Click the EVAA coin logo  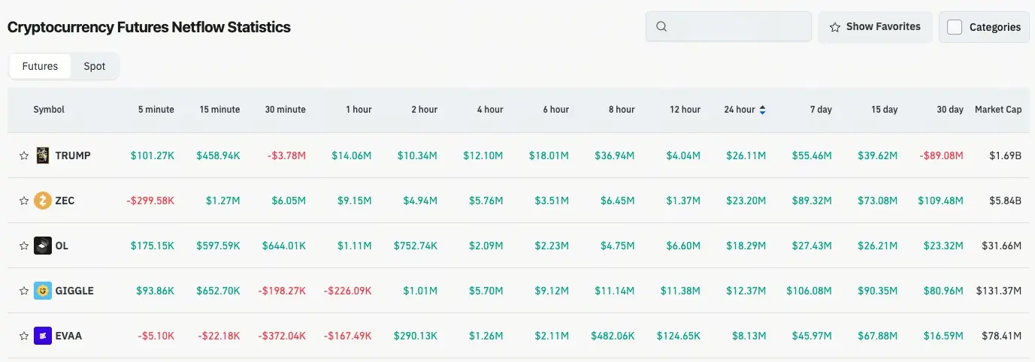coord(43,336)
